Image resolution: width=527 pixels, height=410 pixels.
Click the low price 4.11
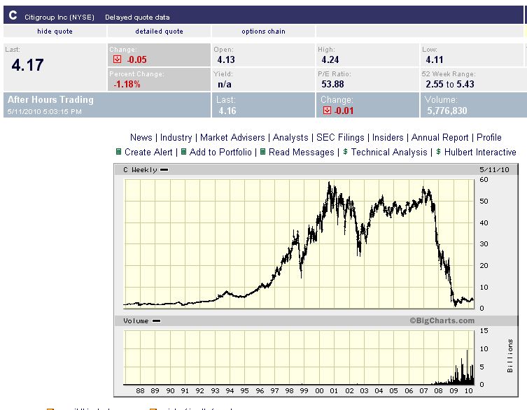coord(435,59)
